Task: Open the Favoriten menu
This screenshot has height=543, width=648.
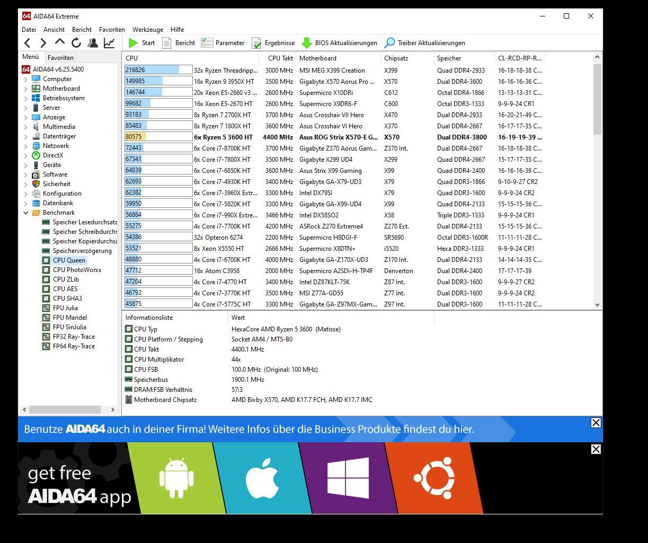Action: click(112, 30)
